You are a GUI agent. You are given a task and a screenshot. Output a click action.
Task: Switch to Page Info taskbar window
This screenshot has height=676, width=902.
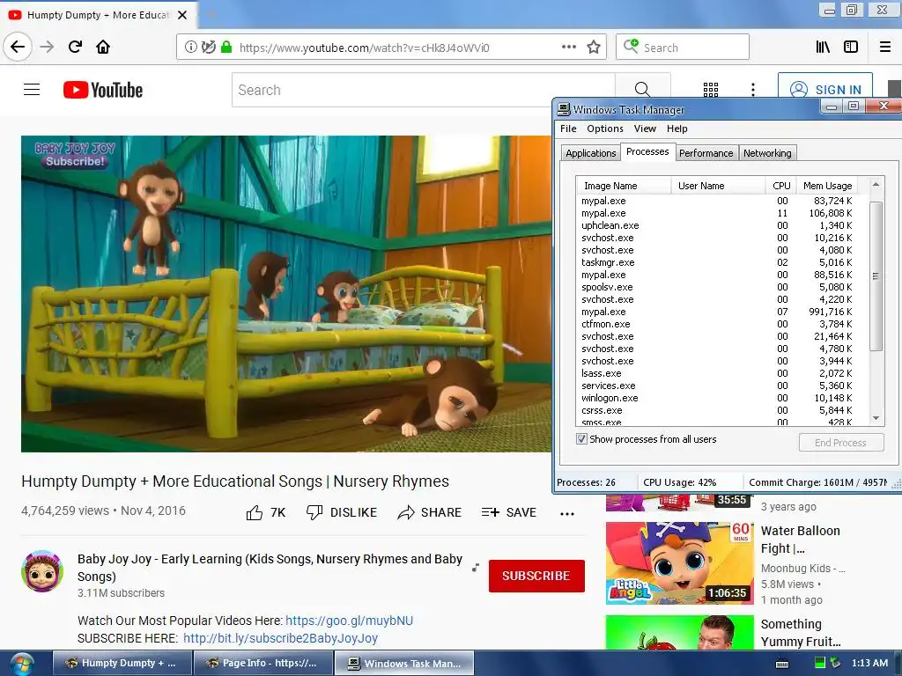point(262,664)
